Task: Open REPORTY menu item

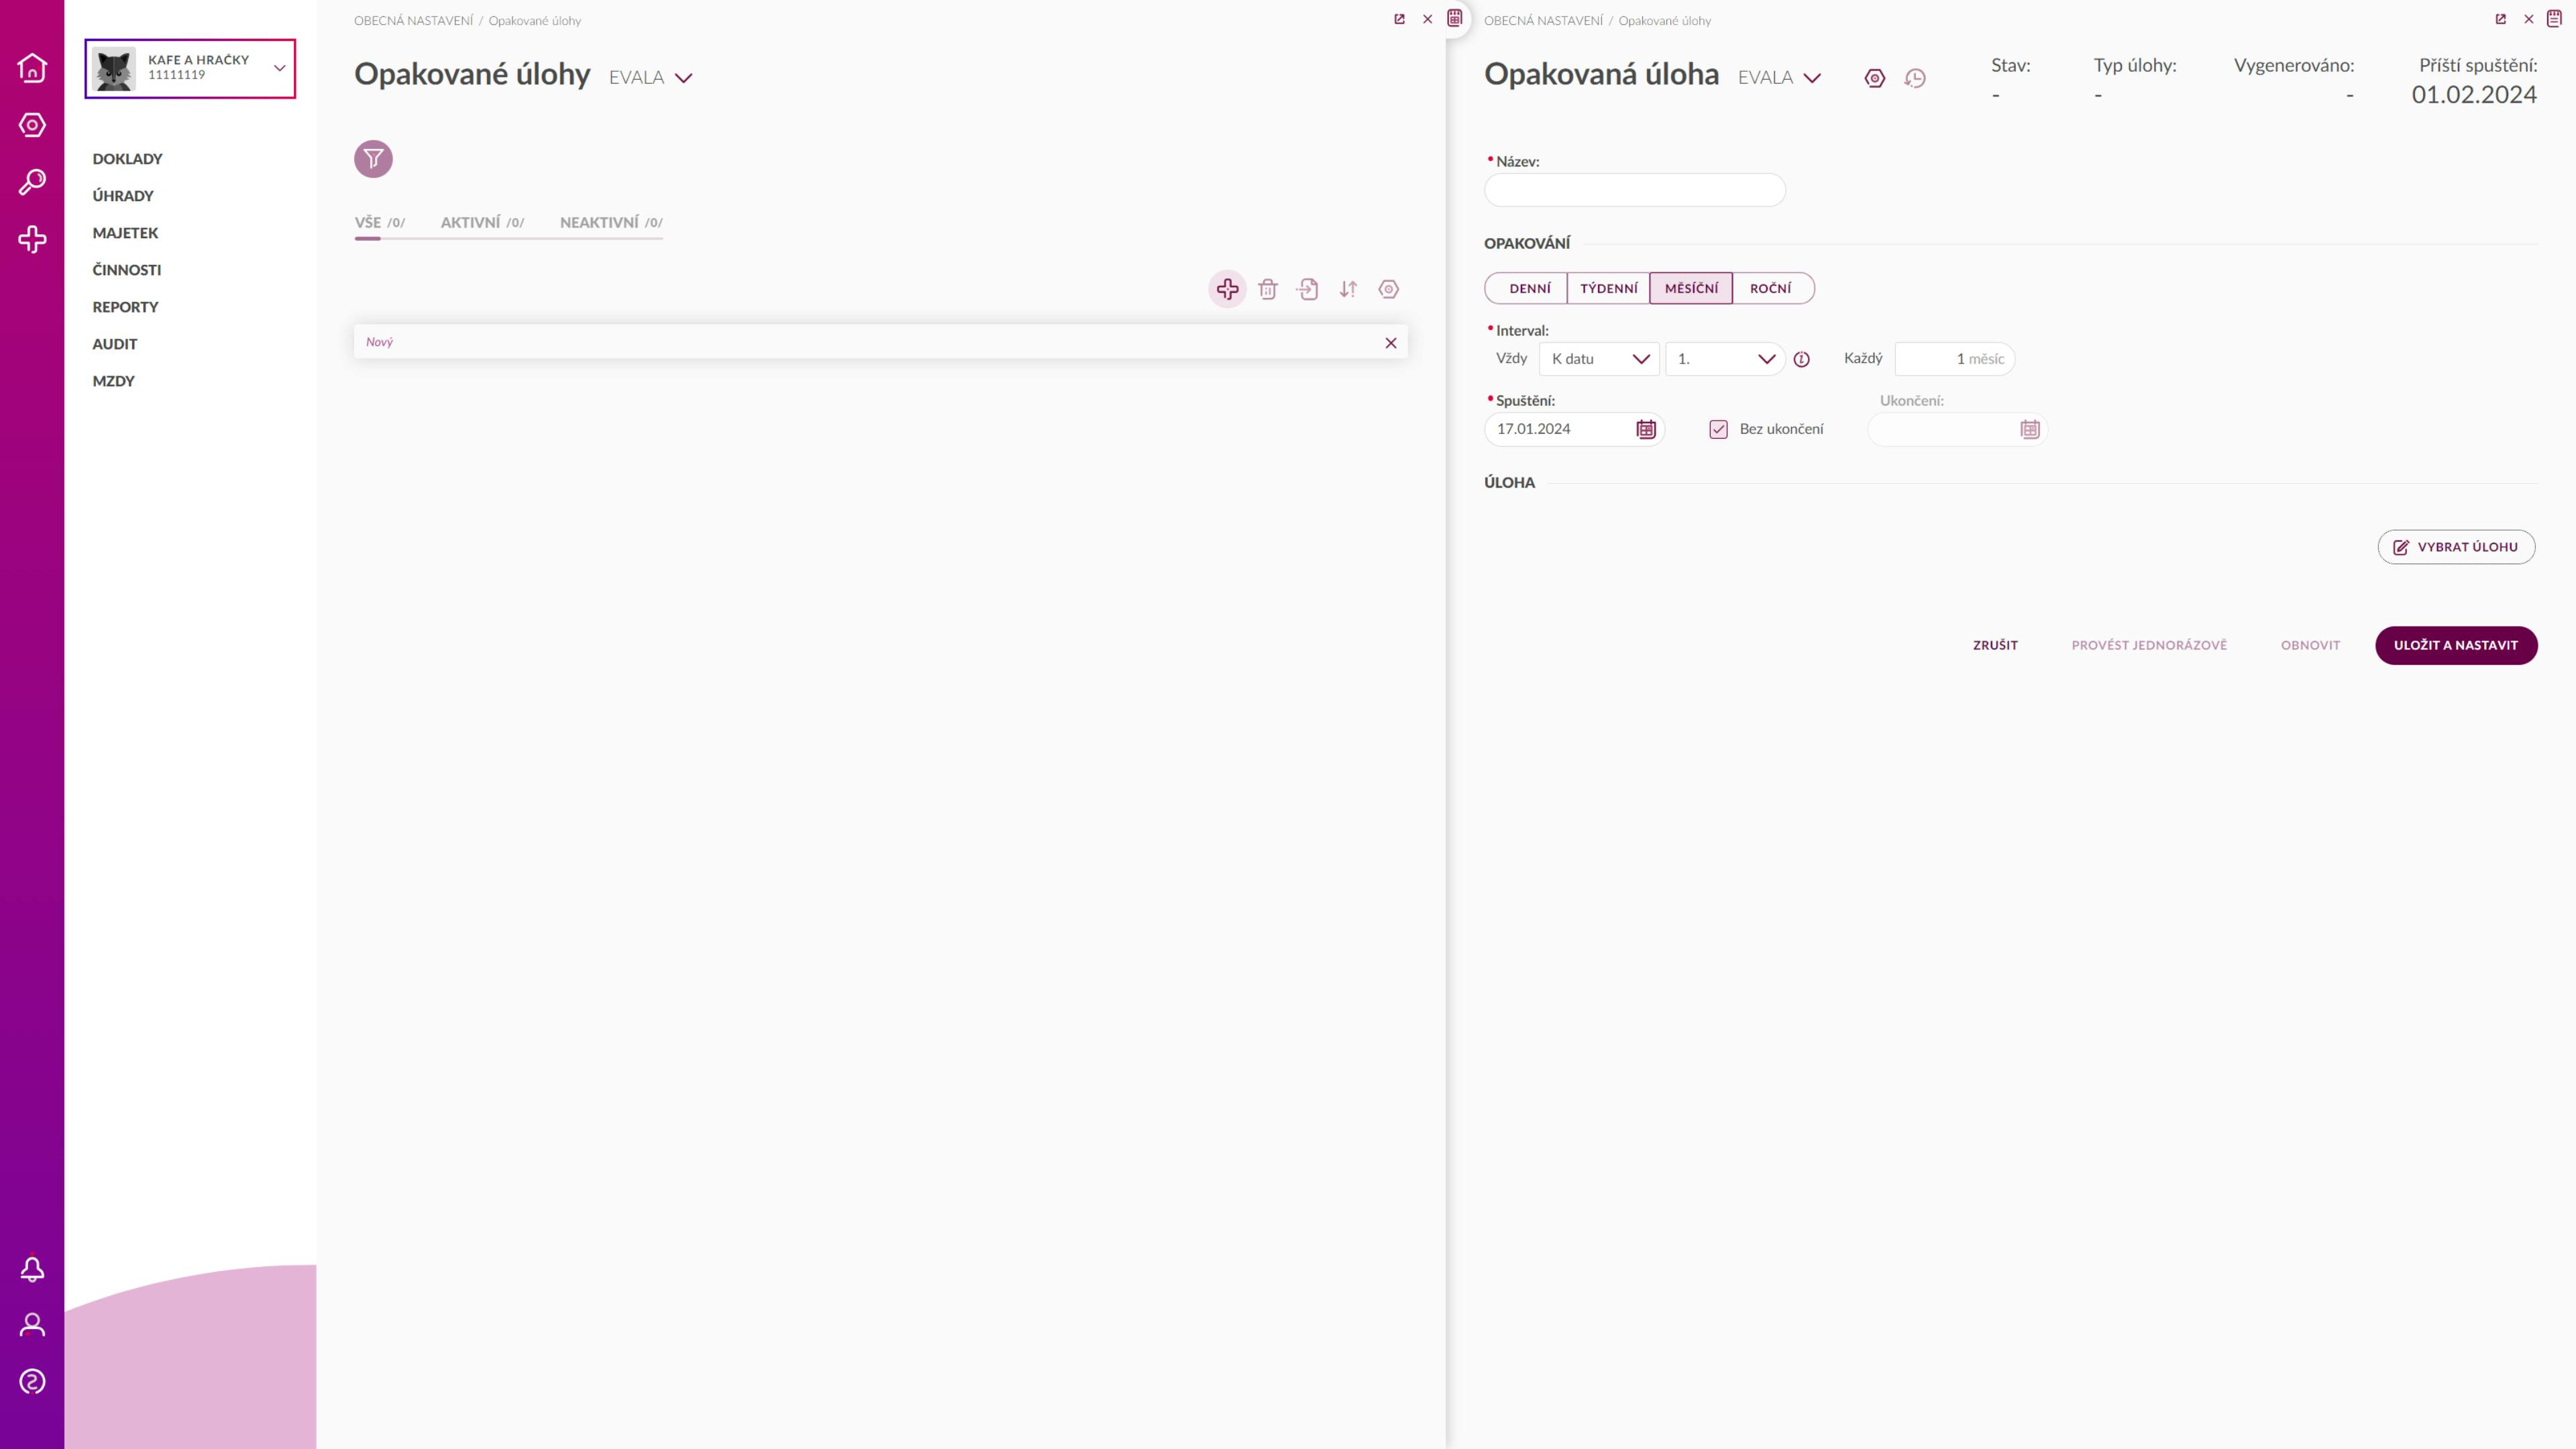Action: pos(125,307)
